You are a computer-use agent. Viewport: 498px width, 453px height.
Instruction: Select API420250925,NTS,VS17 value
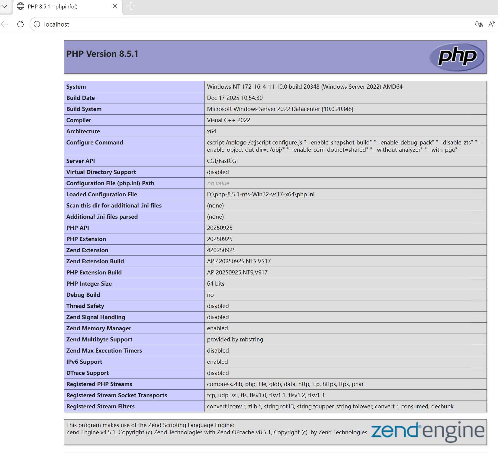click(239, 261)
